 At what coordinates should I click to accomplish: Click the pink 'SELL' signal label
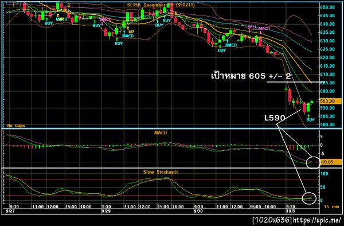252,27
